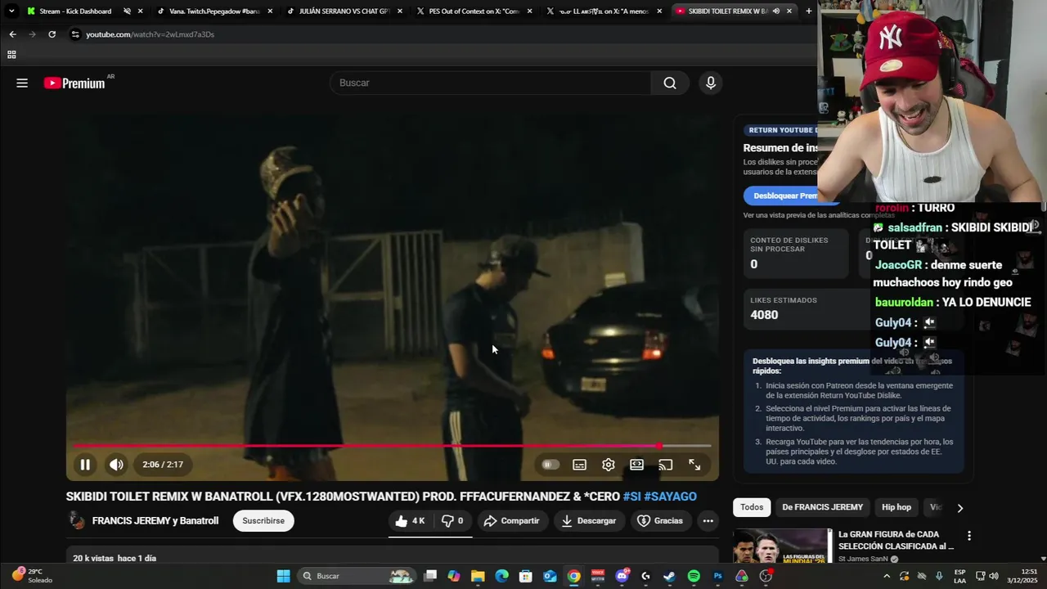This screenshot has height=589, width=1047.
Task: Go back in browser history
Action: click(x=12, y=34)
